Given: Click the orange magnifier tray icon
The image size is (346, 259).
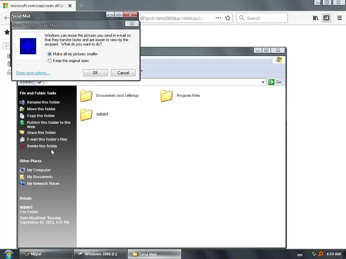Looking at the screenshot, I should pos(321,254).
